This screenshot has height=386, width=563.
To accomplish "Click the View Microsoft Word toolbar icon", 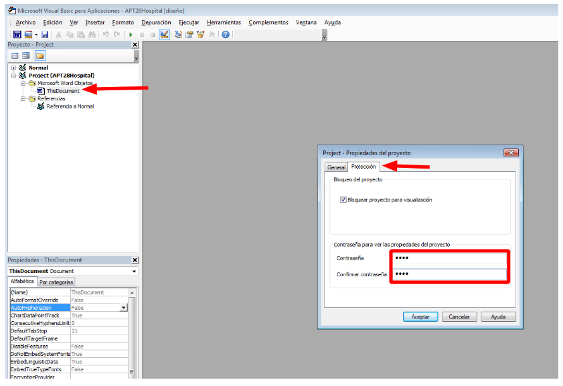I will click(17, 34).
